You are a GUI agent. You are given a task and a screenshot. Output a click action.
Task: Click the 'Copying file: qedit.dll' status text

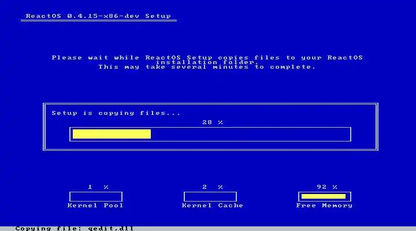(x=75, y=228)
